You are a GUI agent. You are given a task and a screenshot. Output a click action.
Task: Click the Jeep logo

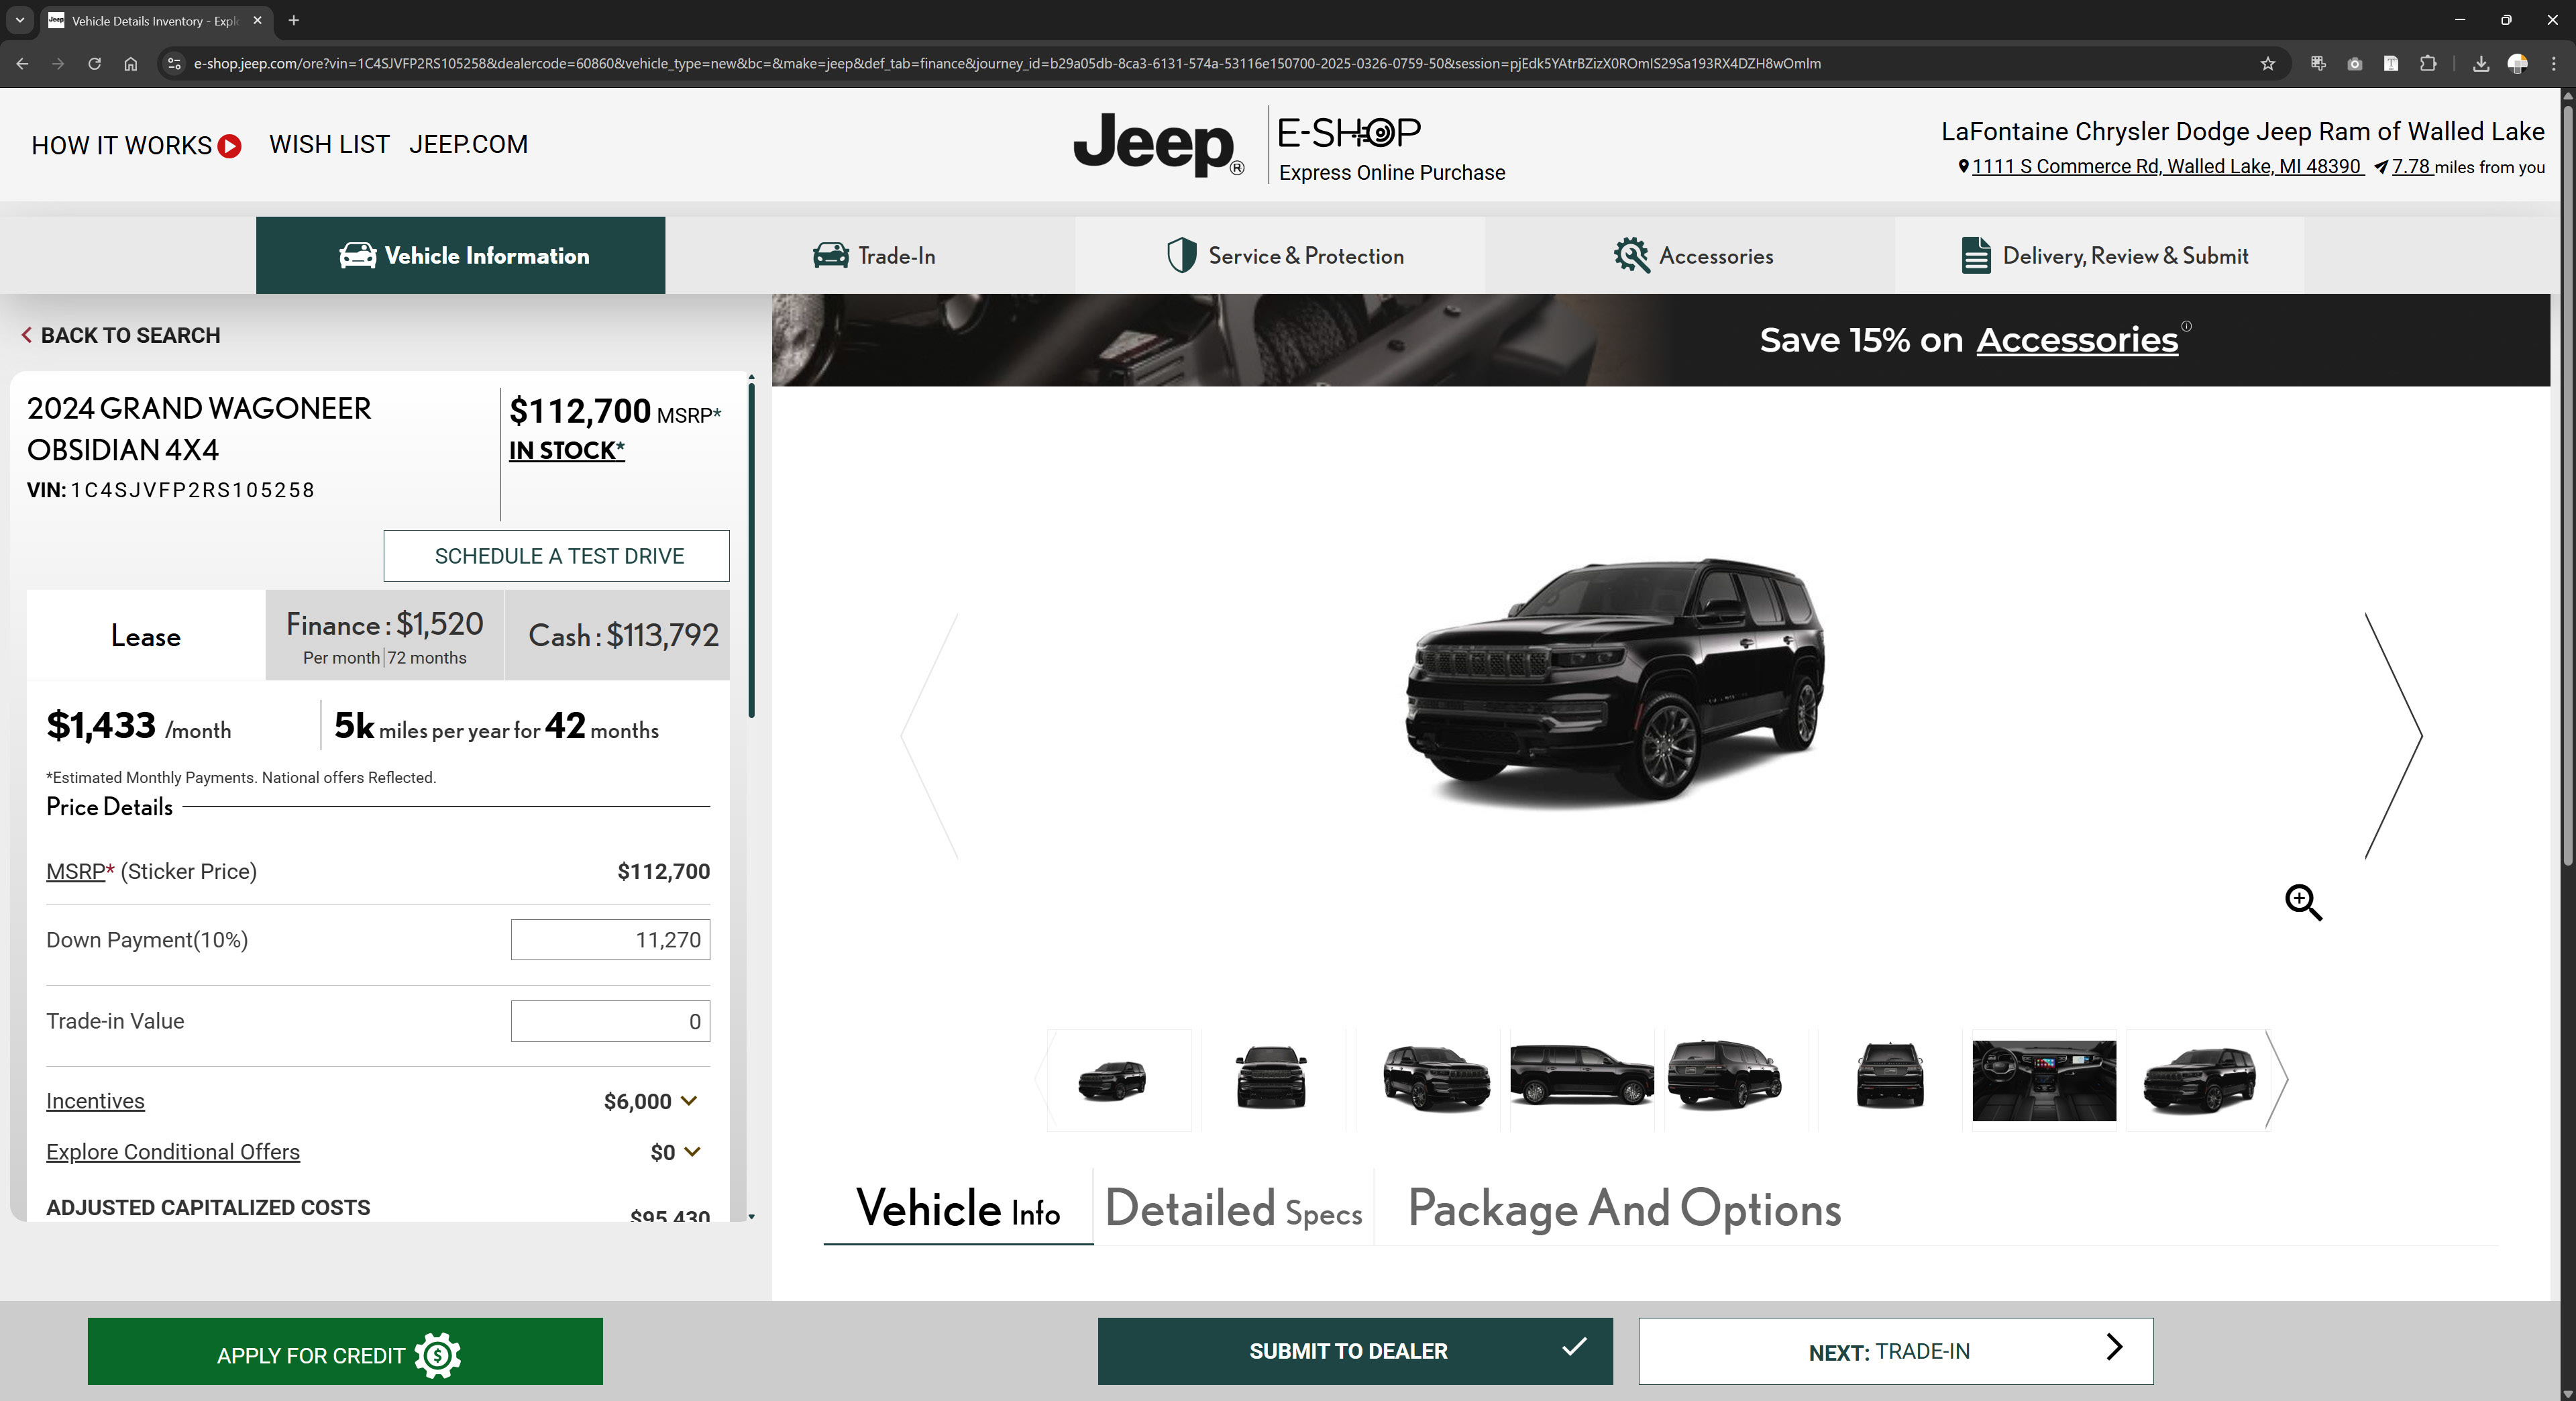tap(1158, 145)
